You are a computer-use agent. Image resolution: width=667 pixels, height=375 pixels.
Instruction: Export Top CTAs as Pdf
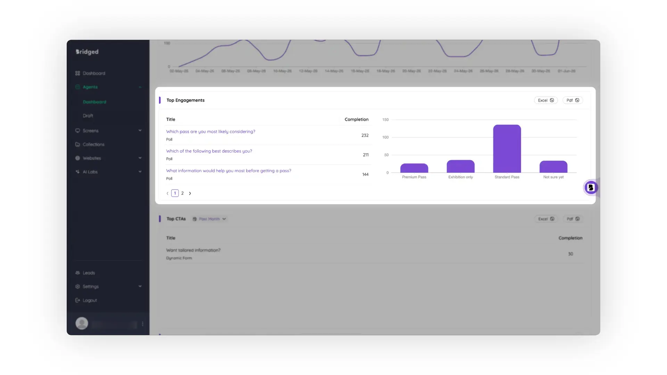click(573, 219)
